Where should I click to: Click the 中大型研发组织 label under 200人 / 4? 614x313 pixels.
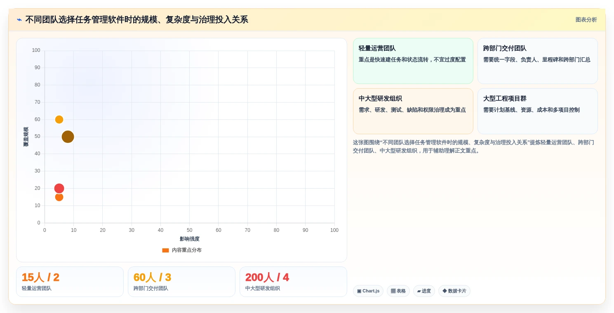263,288
